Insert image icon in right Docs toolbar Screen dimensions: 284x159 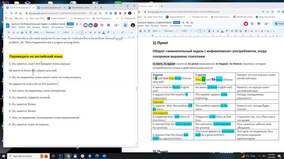coord(241,31)
